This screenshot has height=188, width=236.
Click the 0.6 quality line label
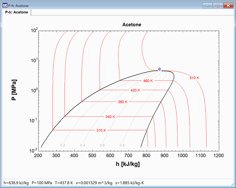click(x=102, y=145)
